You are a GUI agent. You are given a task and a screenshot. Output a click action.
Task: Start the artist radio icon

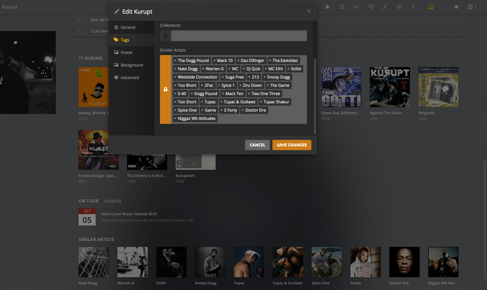coord(356,7)
